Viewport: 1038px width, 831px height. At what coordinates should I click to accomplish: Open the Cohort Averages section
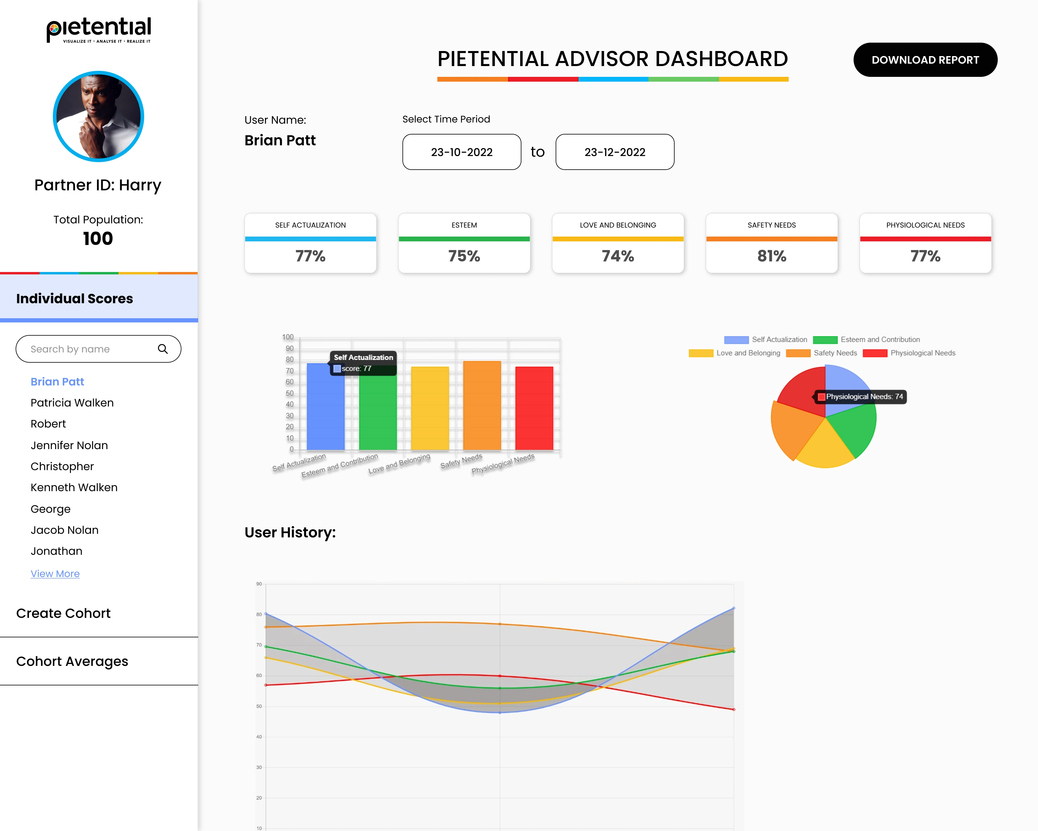(x=72, y=661)
